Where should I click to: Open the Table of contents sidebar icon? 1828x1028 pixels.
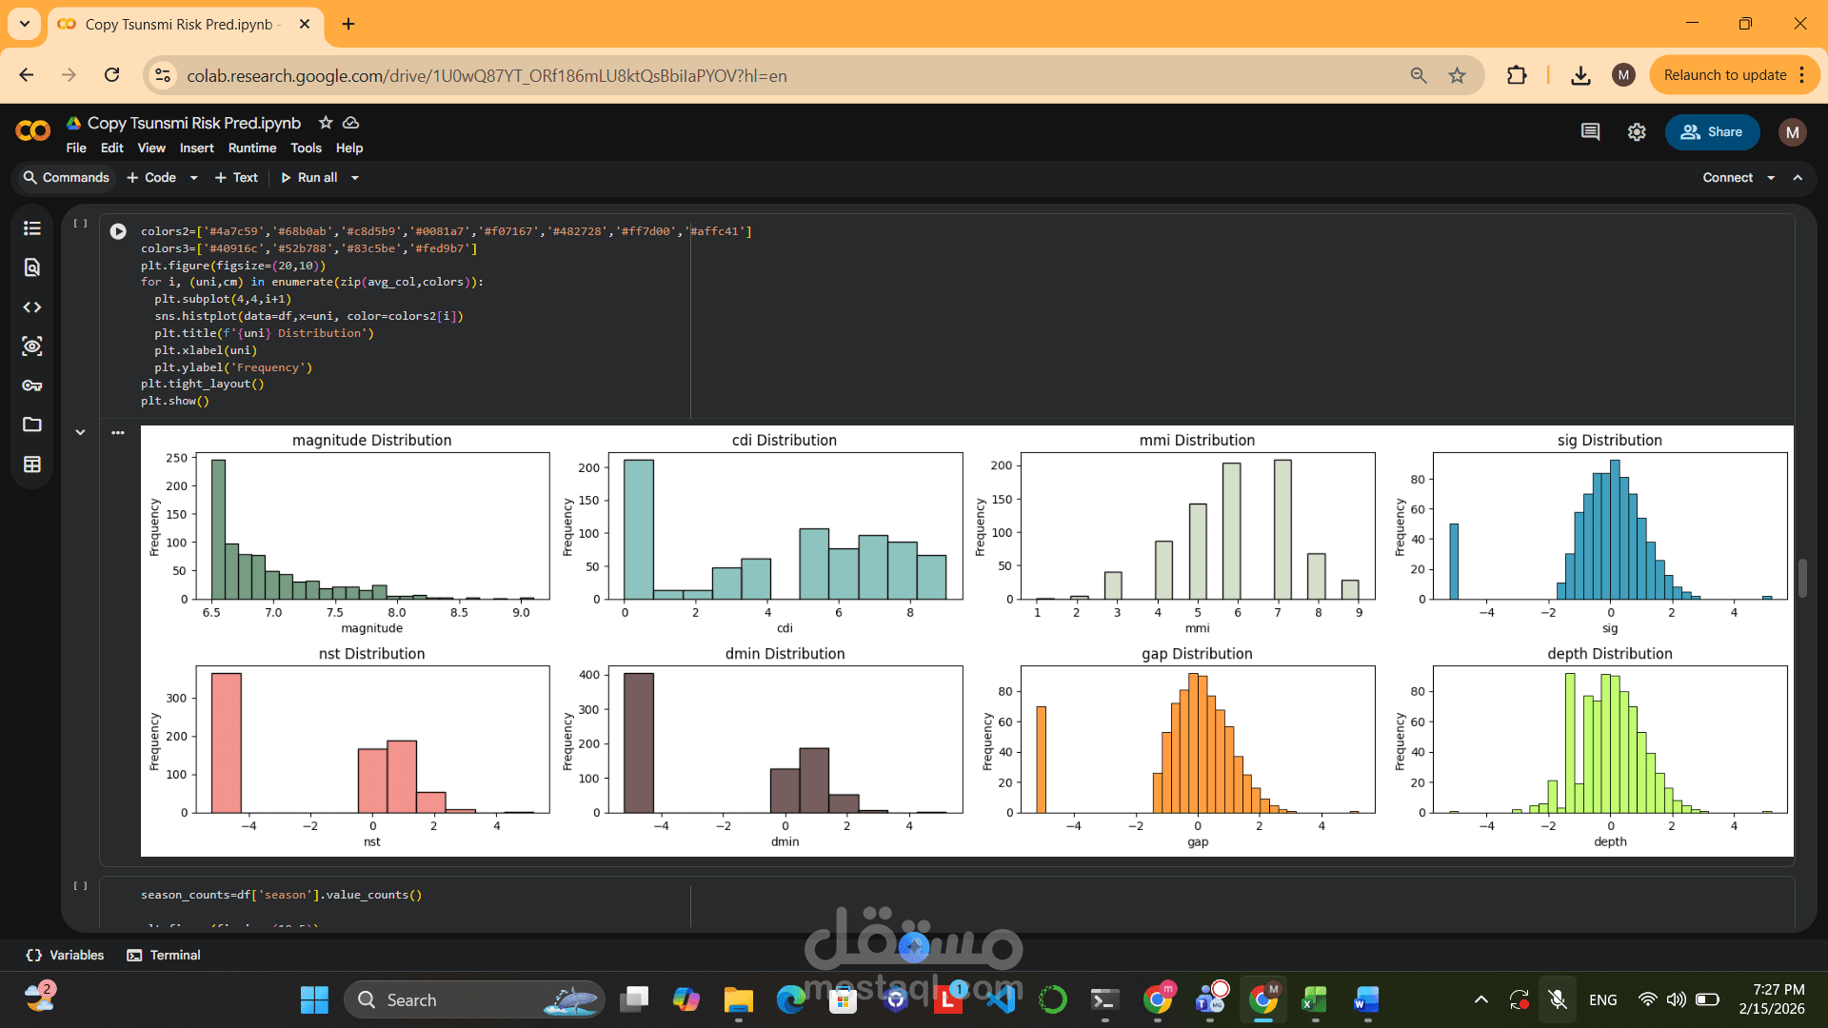coord(32,228)
